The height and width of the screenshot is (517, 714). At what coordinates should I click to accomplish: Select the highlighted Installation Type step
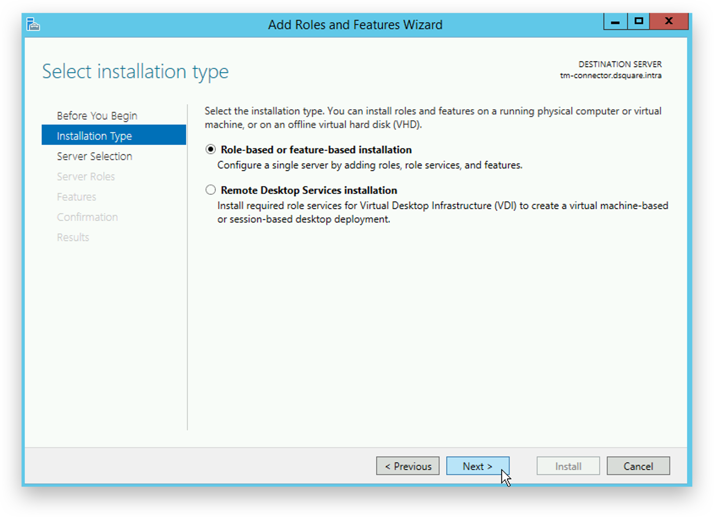(94, 136)
